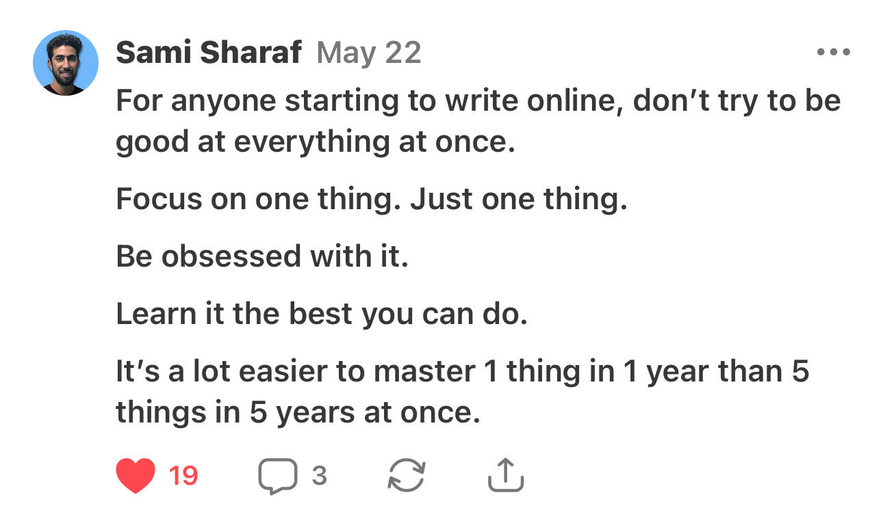
Task: Unlike the post by clicking the red heart
Action: point(137,473)
